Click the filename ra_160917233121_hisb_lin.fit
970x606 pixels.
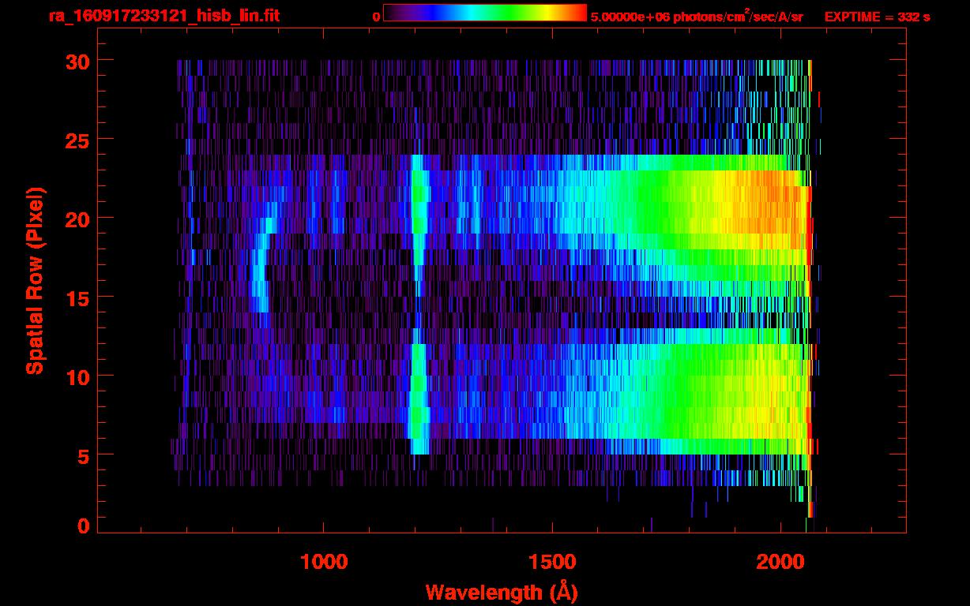click(164, 16)
